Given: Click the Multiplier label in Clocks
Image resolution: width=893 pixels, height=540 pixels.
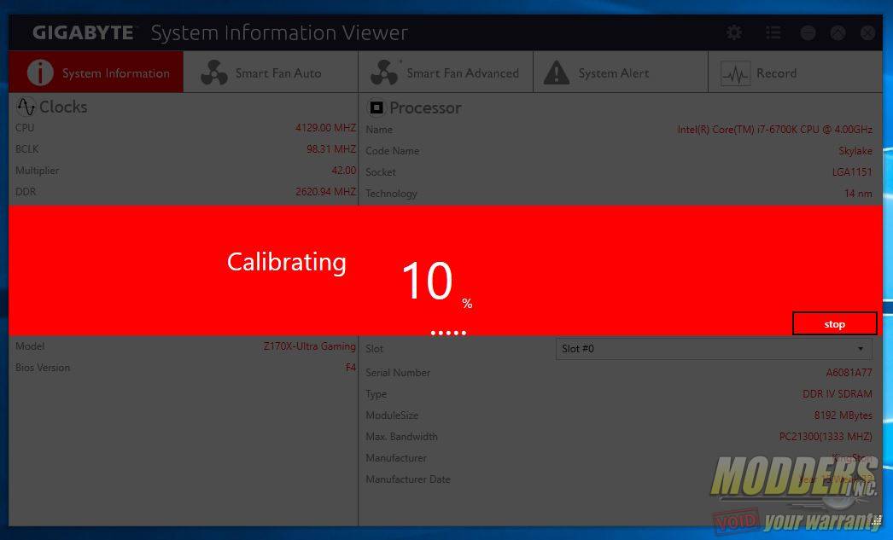Looking at the screenshot, I should pos(37,170).
